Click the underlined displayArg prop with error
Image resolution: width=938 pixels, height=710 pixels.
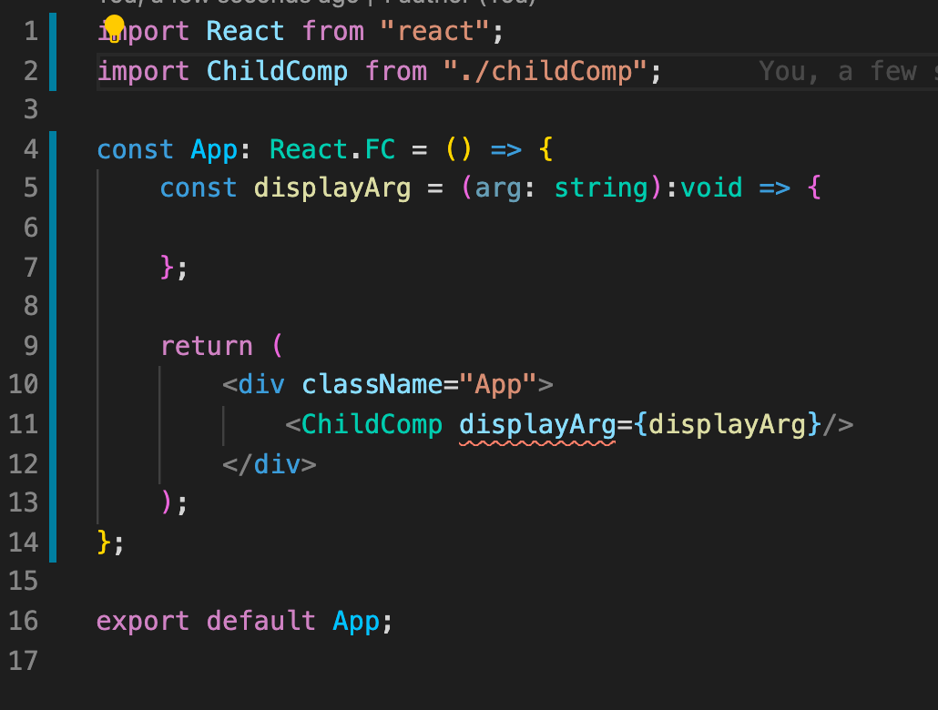pyautogui.click(x=537, y=424)
